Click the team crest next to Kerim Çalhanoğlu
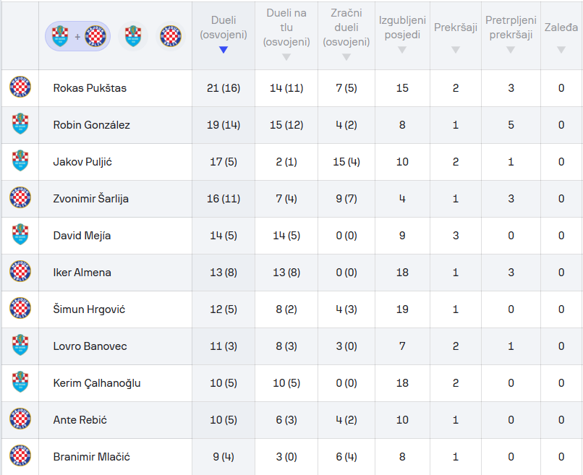This screenshot has height=475, width=583. point(20,383)
